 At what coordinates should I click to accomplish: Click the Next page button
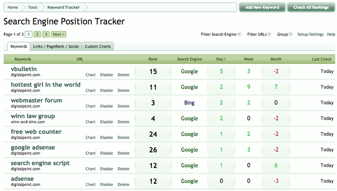coord(59,34)
